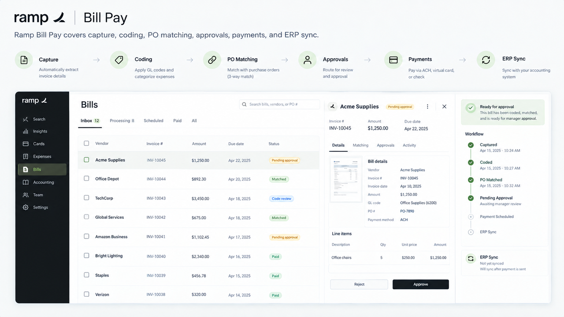Sort by the Amount column header in bills table

coord(199,144)
